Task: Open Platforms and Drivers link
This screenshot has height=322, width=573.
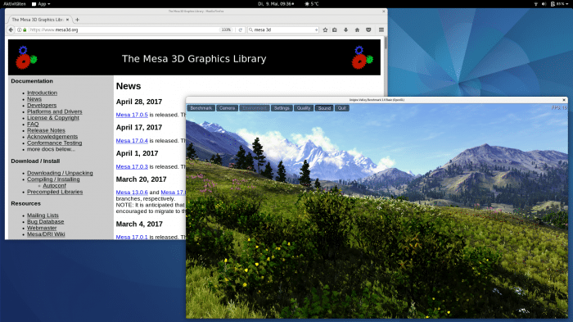Action: 55,111
